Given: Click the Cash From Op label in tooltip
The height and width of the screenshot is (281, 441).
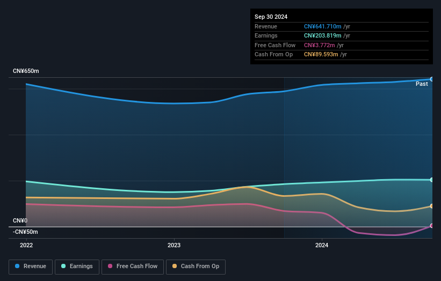Looking at the screenshot, I should coord(273,55).
